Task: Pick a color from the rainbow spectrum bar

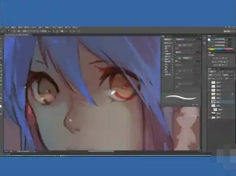Action: [220, 49]
